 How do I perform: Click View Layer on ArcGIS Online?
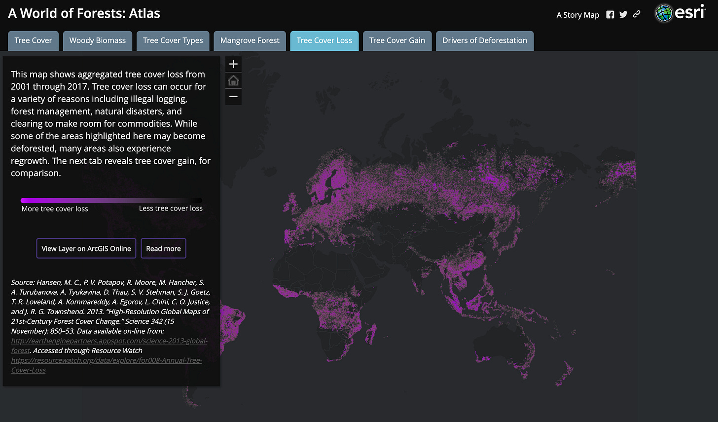86,248
